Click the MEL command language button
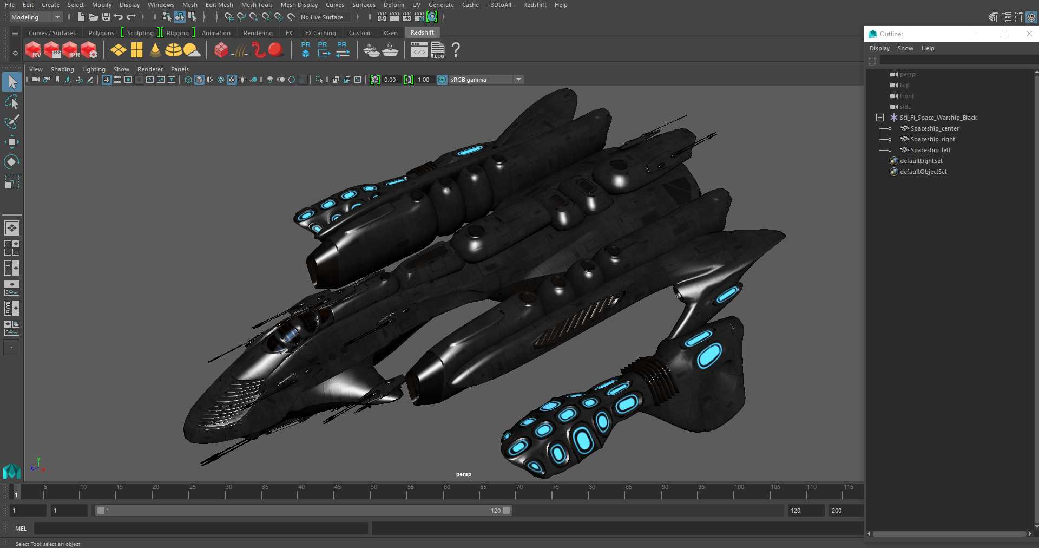Screen dimensions: 1039x548 pyautogui.click(x=21, y=529)
